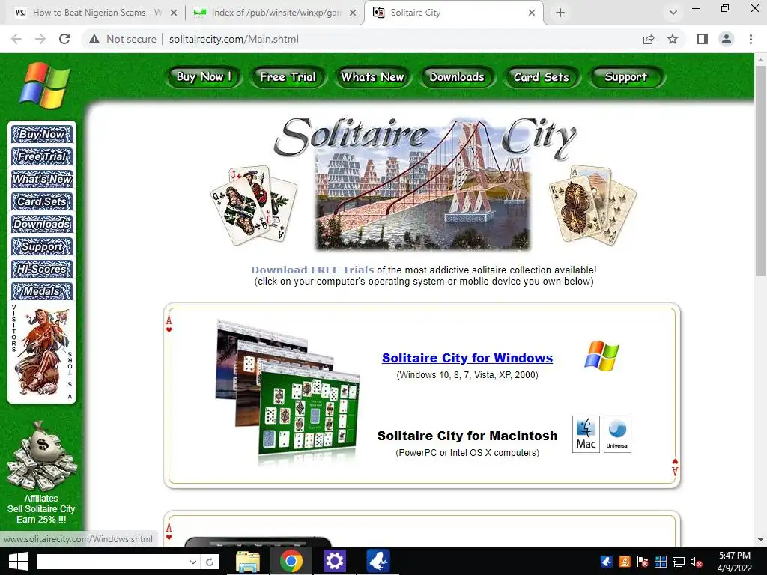Click the Mac Finder icon
The width and height of the screenshot is (767, 575).
(x=586, y=434)
